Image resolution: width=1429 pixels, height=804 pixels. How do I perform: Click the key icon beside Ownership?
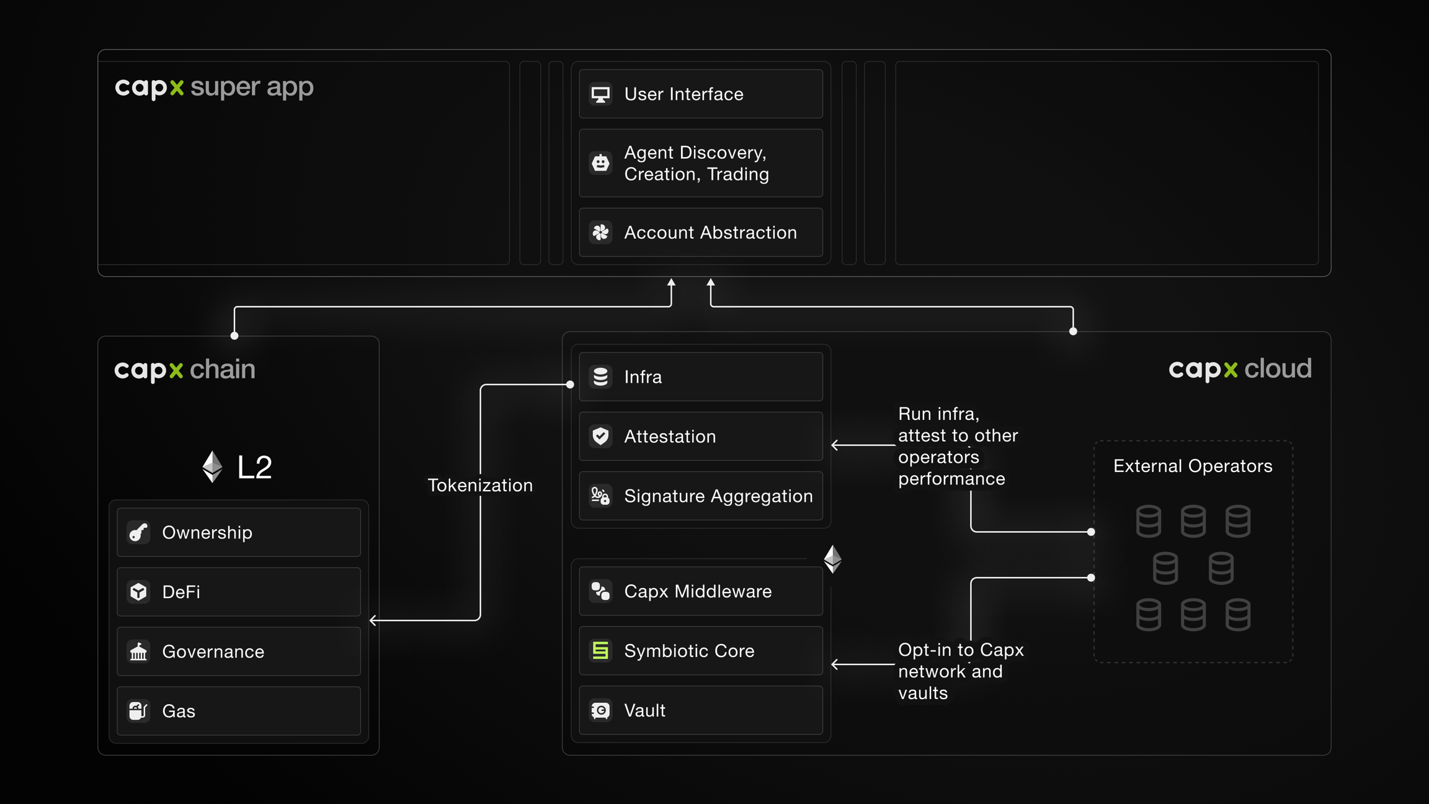[x=138, y=532]
